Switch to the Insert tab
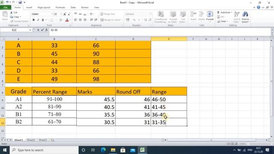The image size is (274, 154). (x=29, y=7)
